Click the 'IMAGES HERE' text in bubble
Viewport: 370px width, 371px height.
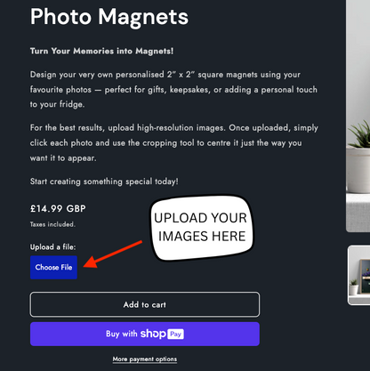(x=202, y=237)
